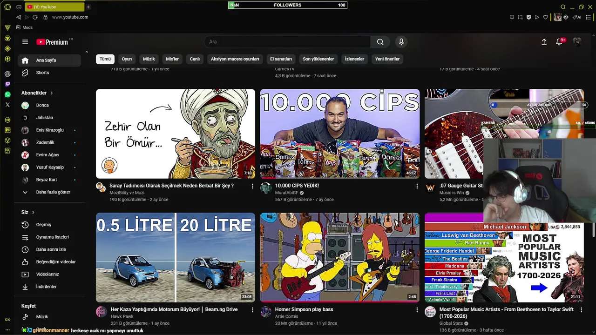Click the YouTube search 'Ara' field
The width and height of the screenshot is (596, 335).
point(287,42)
